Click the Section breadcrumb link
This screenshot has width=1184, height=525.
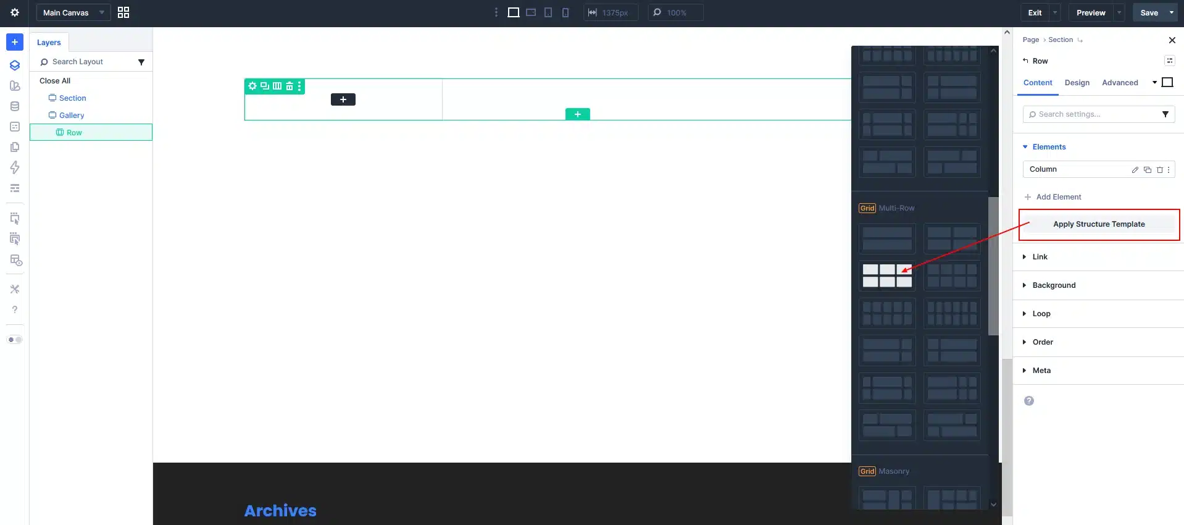[1061, 40]
